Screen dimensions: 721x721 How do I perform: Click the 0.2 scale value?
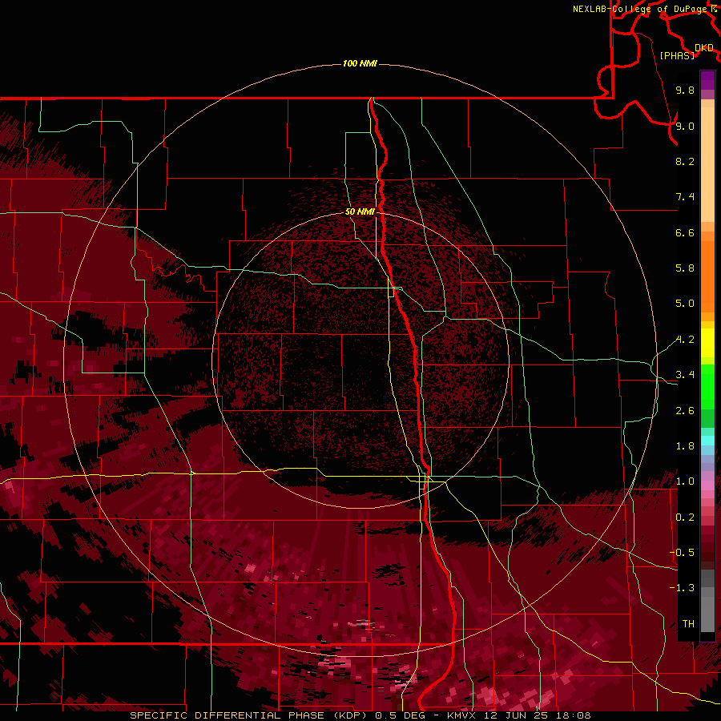685,518
